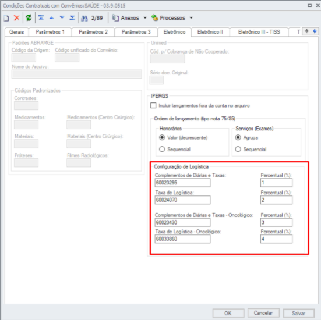Switch to the Gerais tab
The height and width of the screenshot is (320, 321).
coord(17,32)
